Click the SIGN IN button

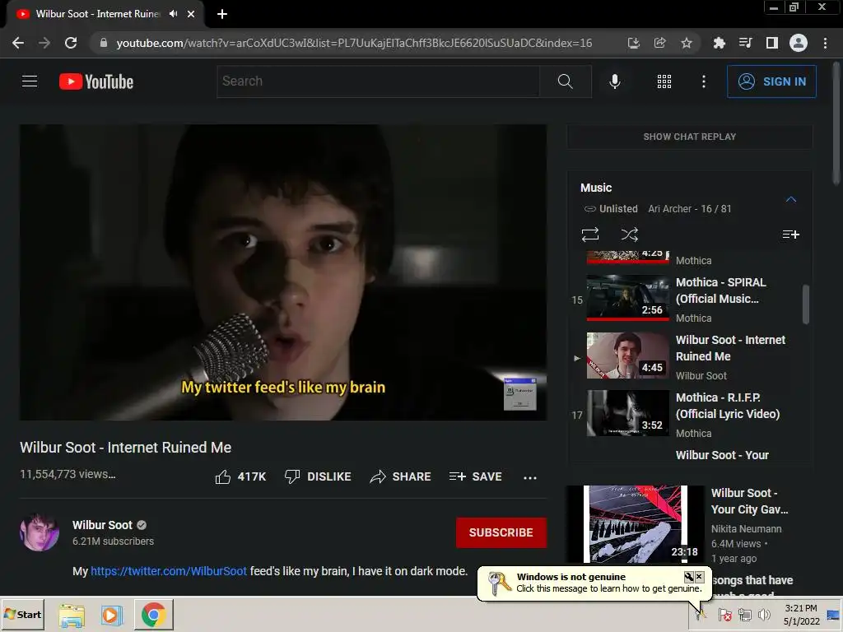click(x=771, y=81)
